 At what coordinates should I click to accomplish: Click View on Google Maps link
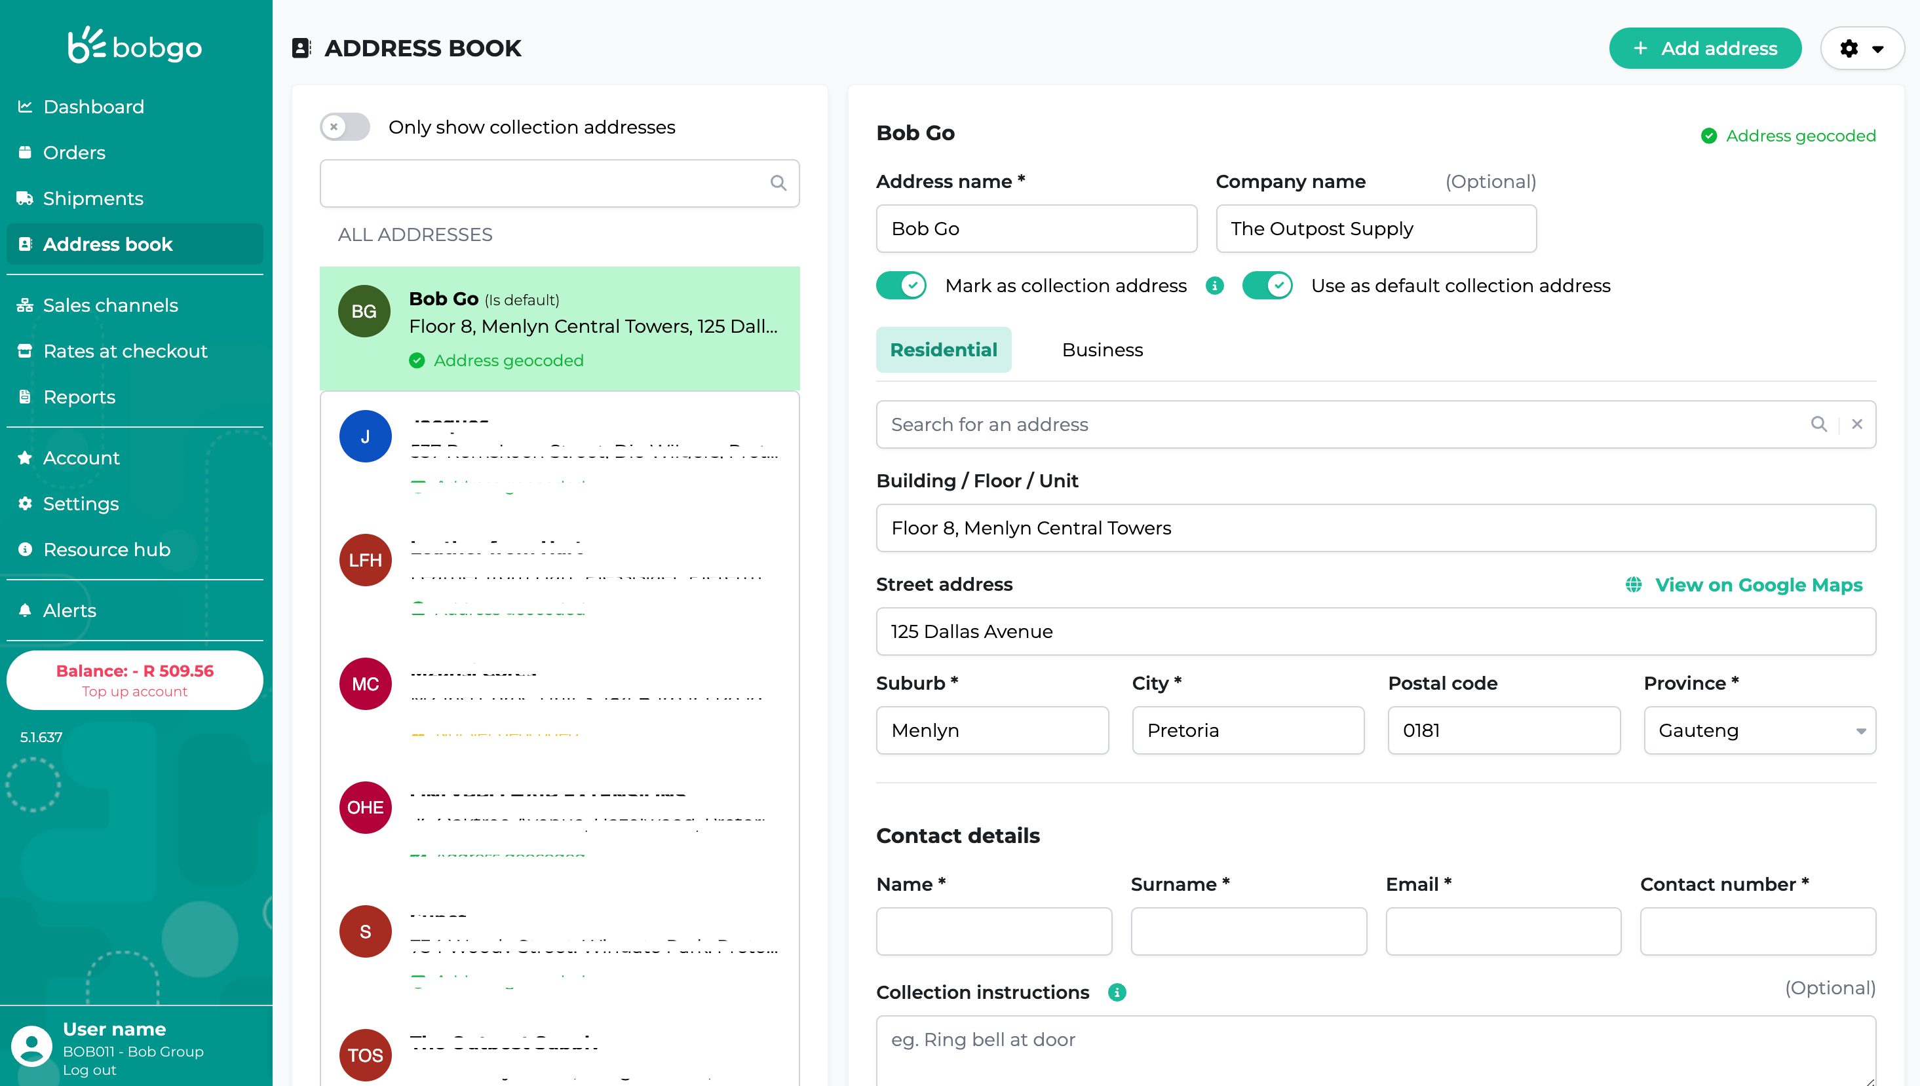tap(1758, 585)
